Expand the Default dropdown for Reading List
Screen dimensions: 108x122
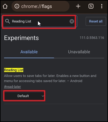pos(24,96)
